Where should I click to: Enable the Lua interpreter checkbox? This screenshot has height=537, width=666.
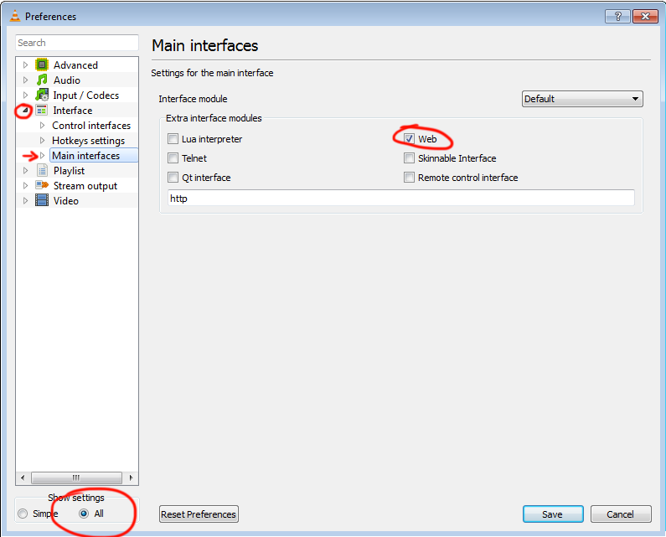pyautogui.click(x=173, y=138)
